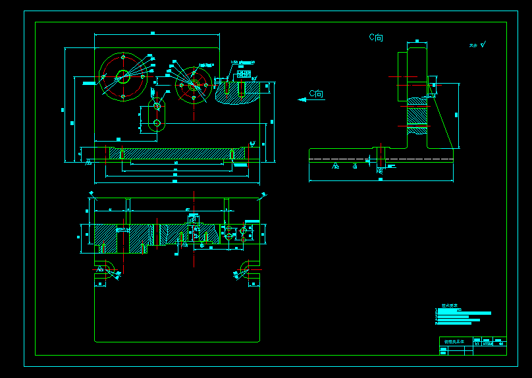Image resolution: width=532 pixels, height=378 pixels.
Task: Click the "1:1" scale cell in title block
Action: [477, 344]
